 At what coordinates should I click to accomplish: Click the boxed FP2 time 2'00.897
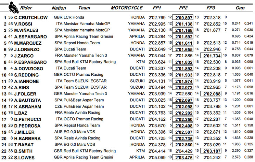[x=183, y=17]
